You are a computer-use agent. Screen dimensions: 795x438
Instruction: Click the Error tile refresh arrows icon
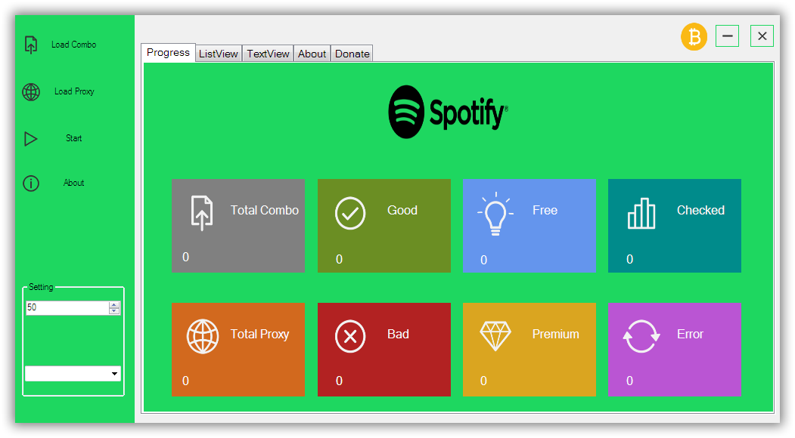point(641,336)
